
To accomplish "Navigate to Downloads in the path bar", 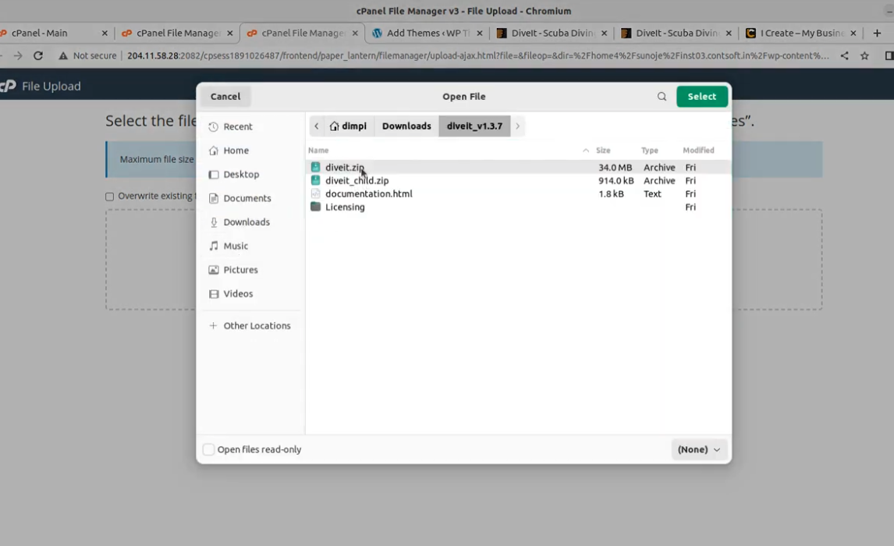I will coord(406,126).
